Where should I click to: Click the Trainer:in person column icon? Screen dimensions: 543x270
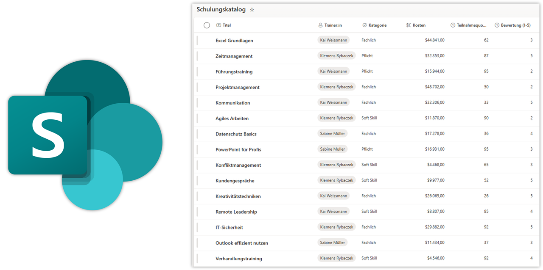tap(320, 25)
